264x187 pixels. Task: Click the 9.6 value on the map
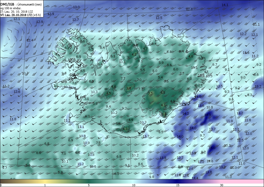point(231,99)
